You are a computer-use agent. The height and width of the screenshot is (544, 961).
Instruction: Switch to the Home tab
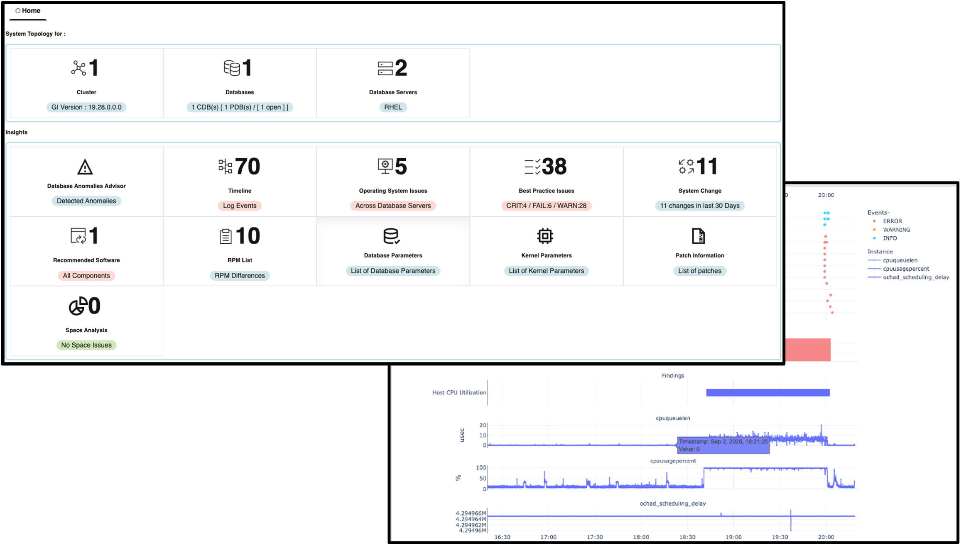28,11
